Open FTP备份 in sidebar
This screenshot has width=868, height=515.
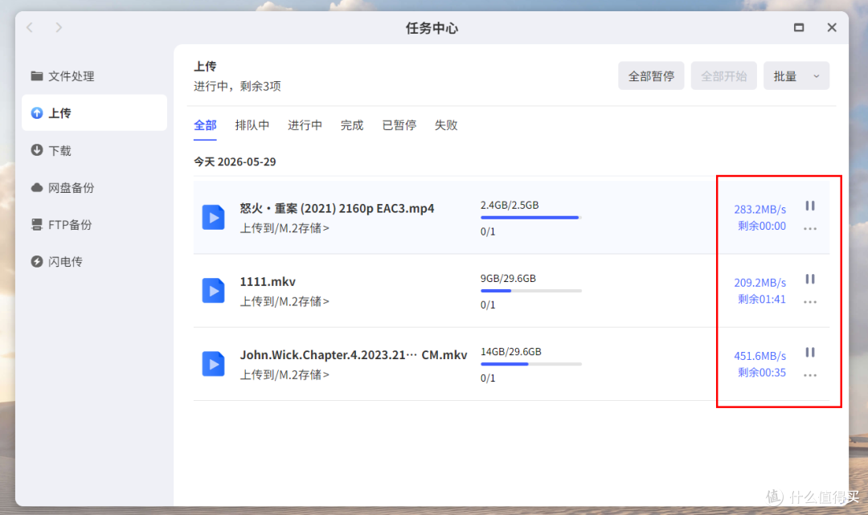pos(94,225)
